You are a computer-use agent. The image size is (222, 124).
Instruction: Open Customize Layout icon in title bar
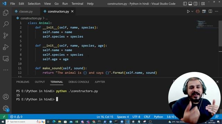click(x=203, y=4)
